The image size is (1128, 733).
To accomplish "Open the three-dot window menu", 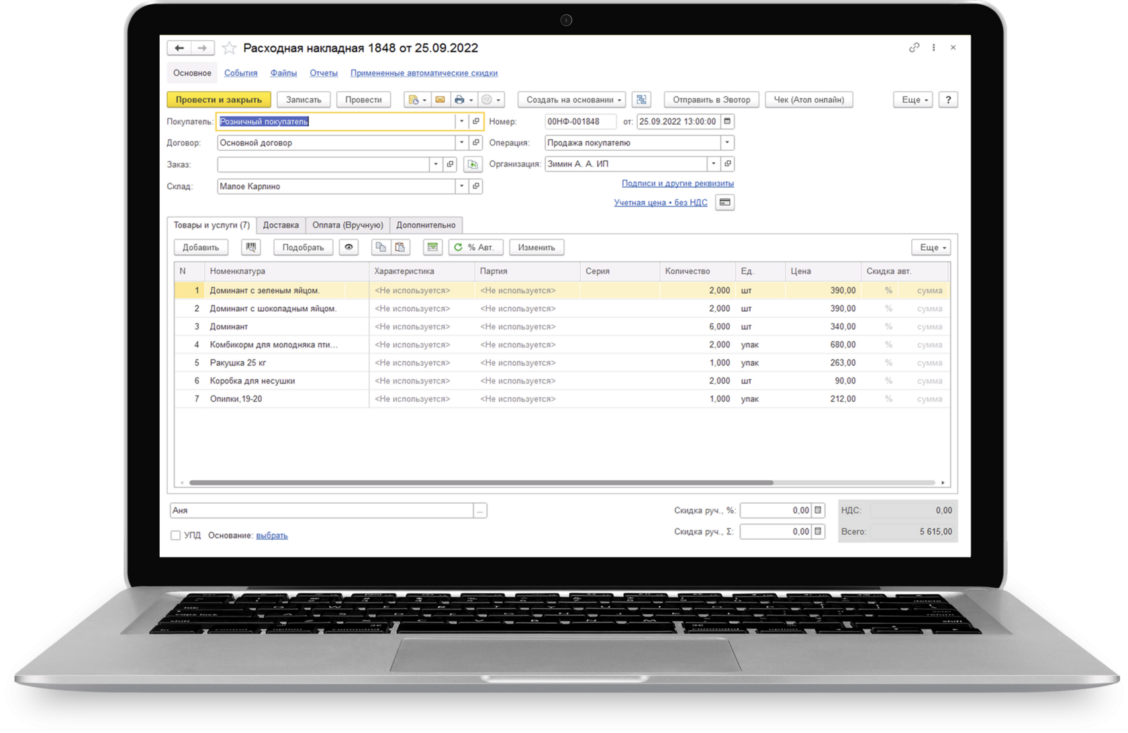I will 933,48.
